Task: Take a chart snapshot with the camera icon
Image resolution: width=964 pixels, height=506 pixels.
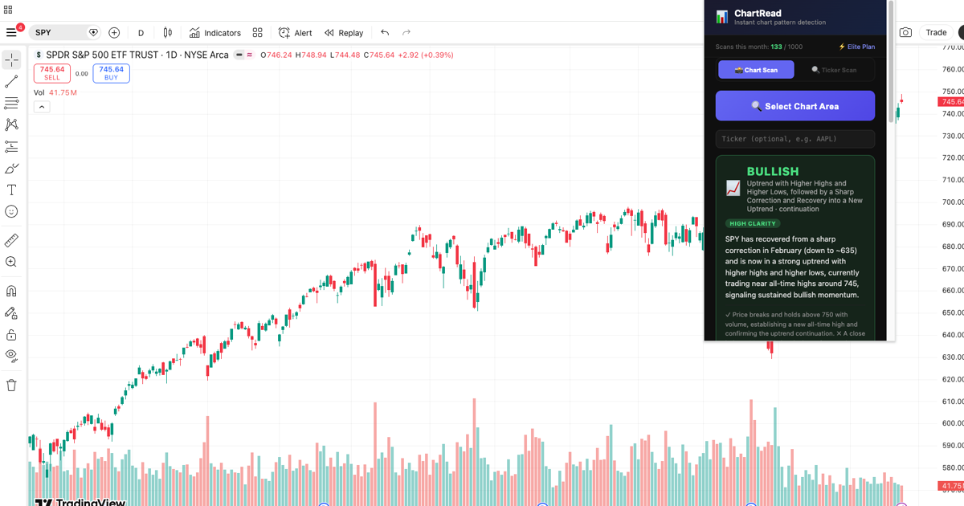Action: [x=905, y=33]
